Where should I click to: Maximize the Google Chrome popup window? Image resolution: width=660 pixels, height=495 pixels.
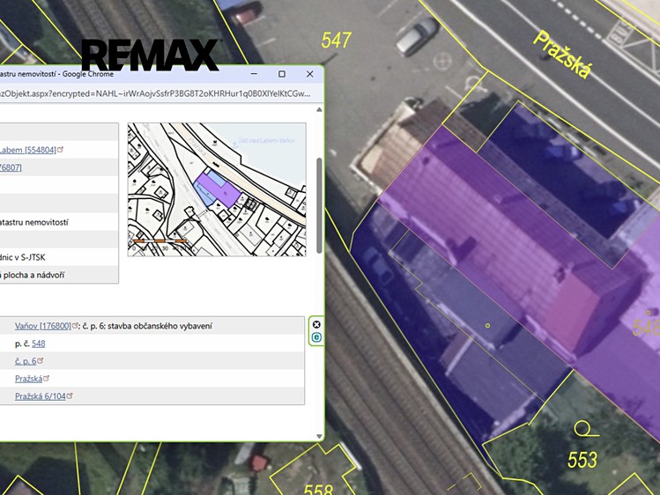(x=282, y=74)
